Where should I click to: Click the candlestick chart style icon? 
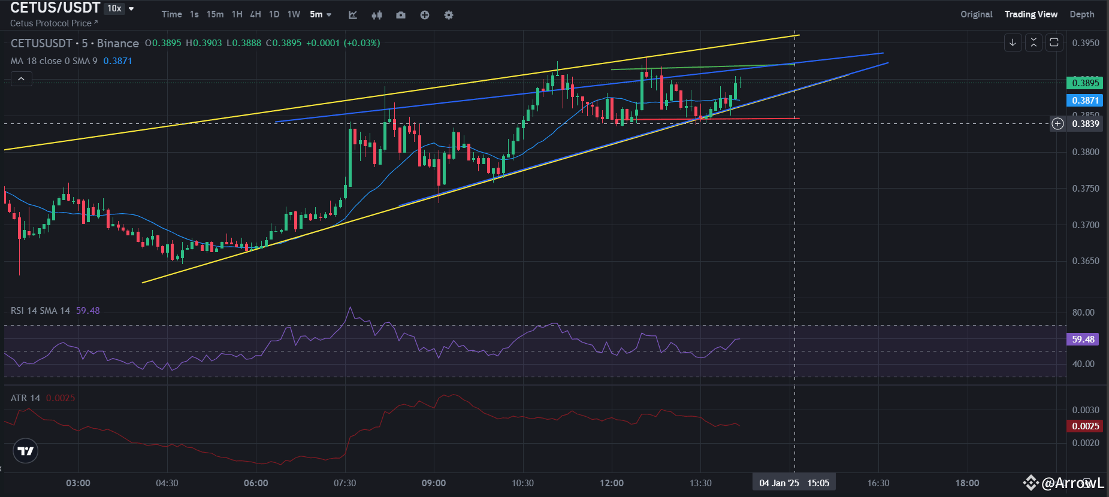(377, 15)
